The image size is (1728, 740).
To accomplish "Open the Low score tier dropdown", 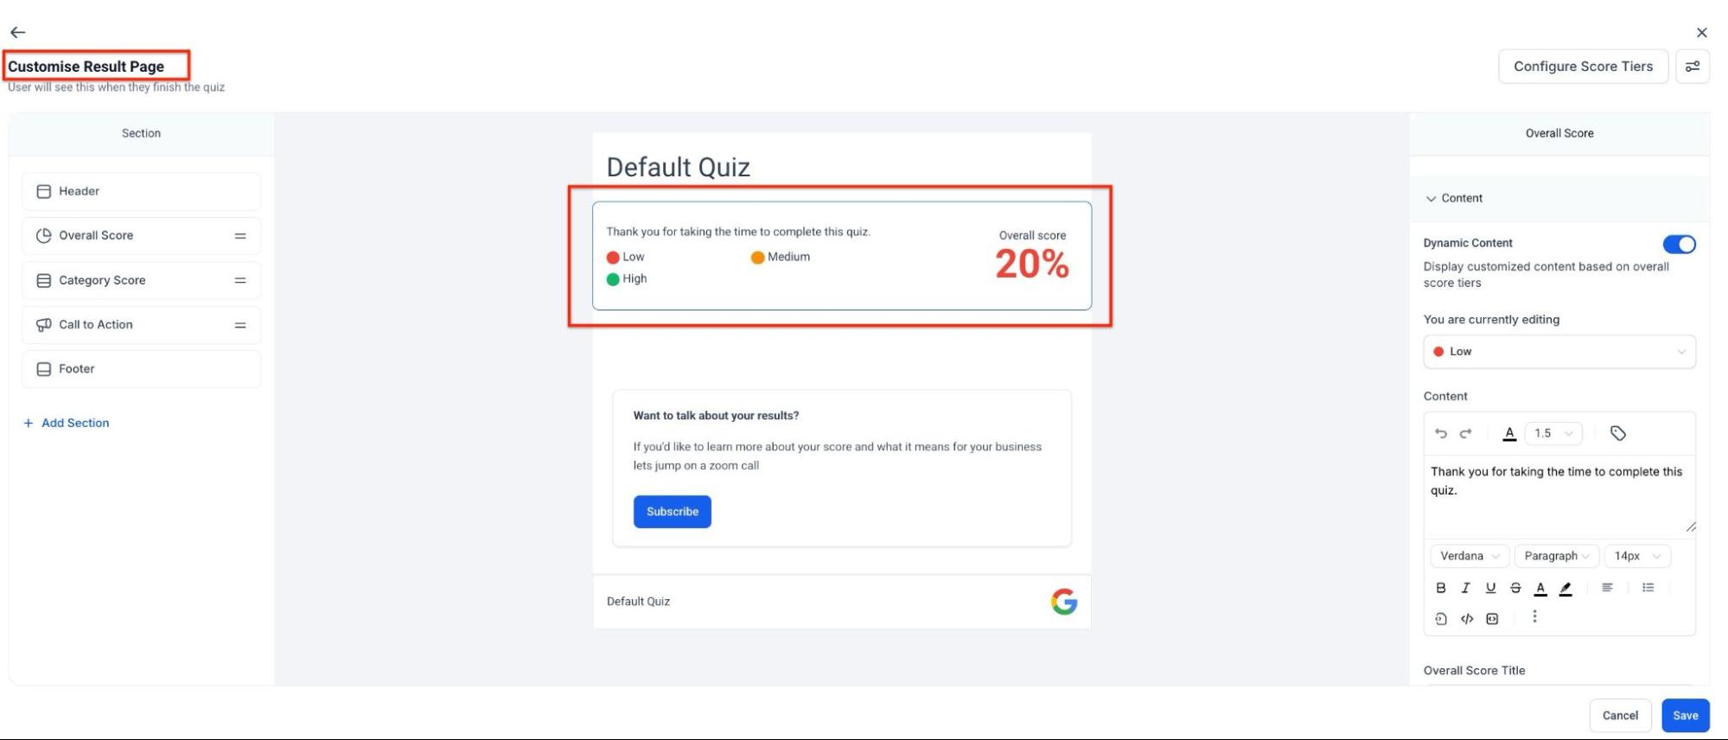I will pyautogui.click(x=1559, y=352).
